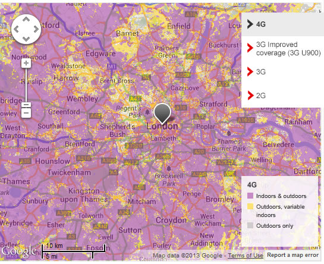Pan the map left with the arrow

click(x=16, y=29)
